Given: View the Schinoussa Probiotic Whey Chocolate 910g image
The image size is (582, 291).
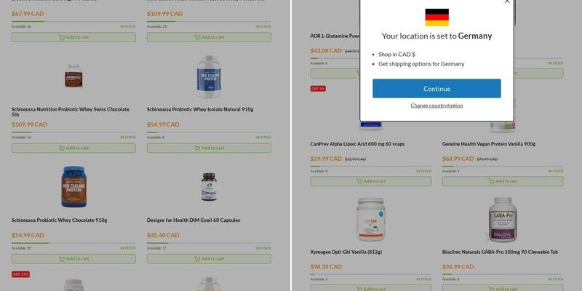Looking at the screenshot, I should [73, 187].
